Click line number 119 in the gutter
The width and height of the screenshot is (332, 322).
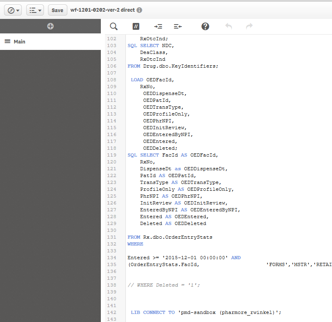(111, 155)
